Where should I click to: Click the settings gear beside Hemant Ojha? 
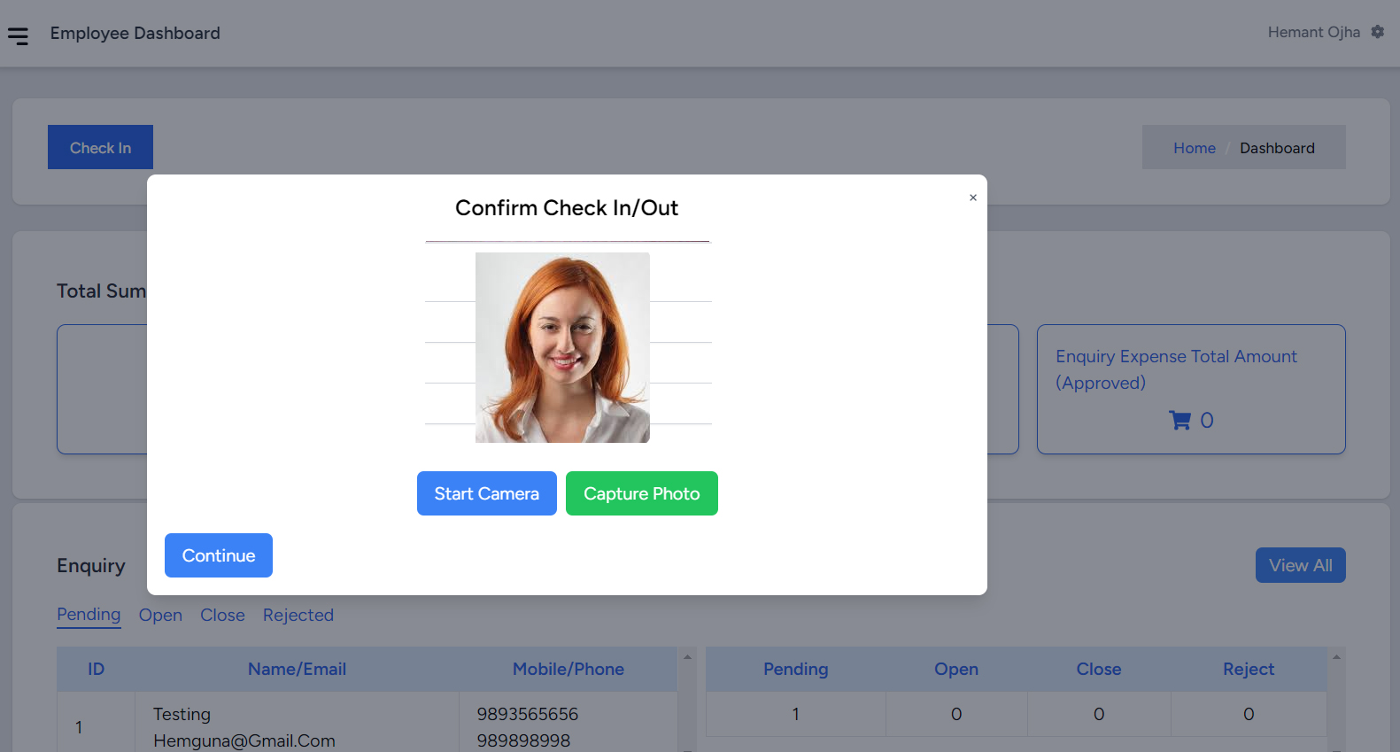pyautogui.click(x=1377, y=32)
